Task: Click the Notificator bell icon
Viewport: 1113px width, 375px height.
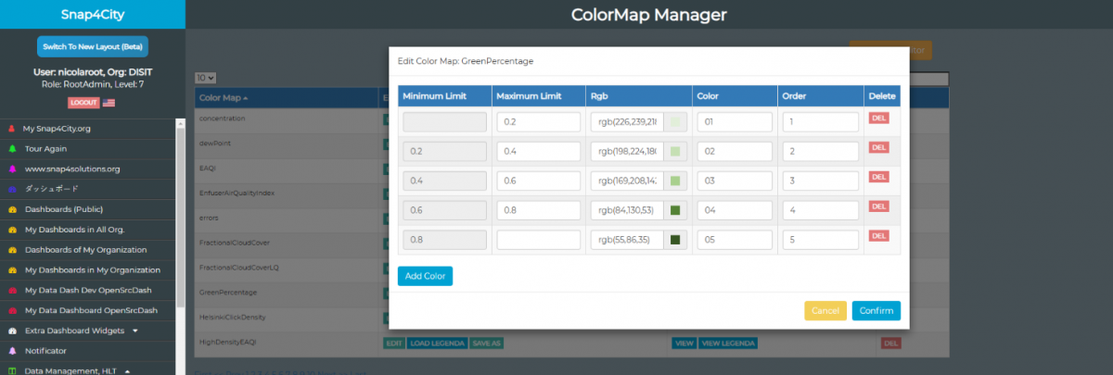Action: coord(12,351)
